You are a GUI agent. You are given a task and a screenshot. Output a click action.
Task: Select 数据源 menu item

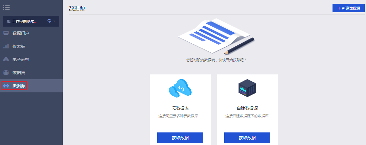point(31,86)
